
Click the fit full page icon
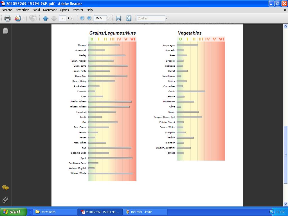[x=129, y=18]
